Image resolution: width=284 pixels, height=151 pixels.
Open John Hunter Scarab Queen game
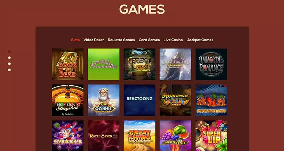click(175, 100)
